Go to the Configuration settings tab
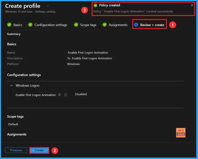Image resolution: width=198 pixels, height=159 pixels. [51, 25]
